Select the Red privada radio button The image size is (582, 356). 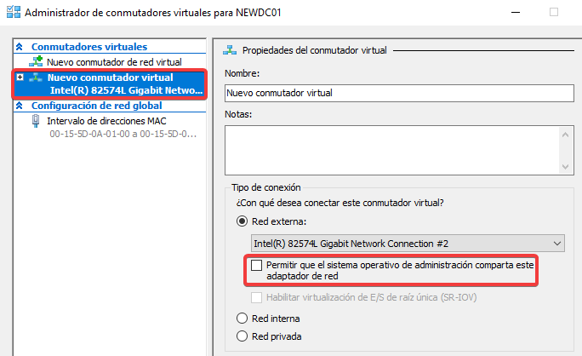click(x=242, y=336)
